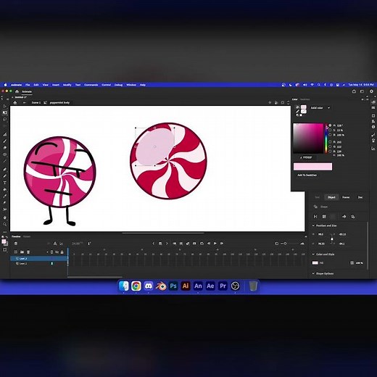This screenshot has width=377, height=377.
Task: Click the stroke color pencil icon in Color panel
Action: point(297,111)
